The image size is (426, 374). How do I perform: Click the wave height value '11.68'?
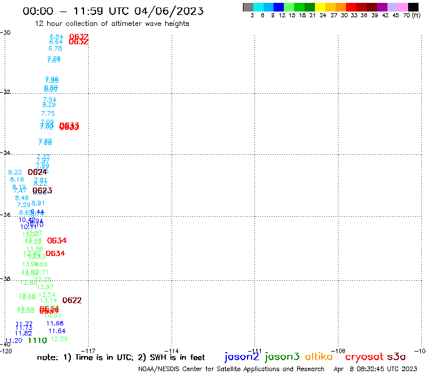pos(55,323)
